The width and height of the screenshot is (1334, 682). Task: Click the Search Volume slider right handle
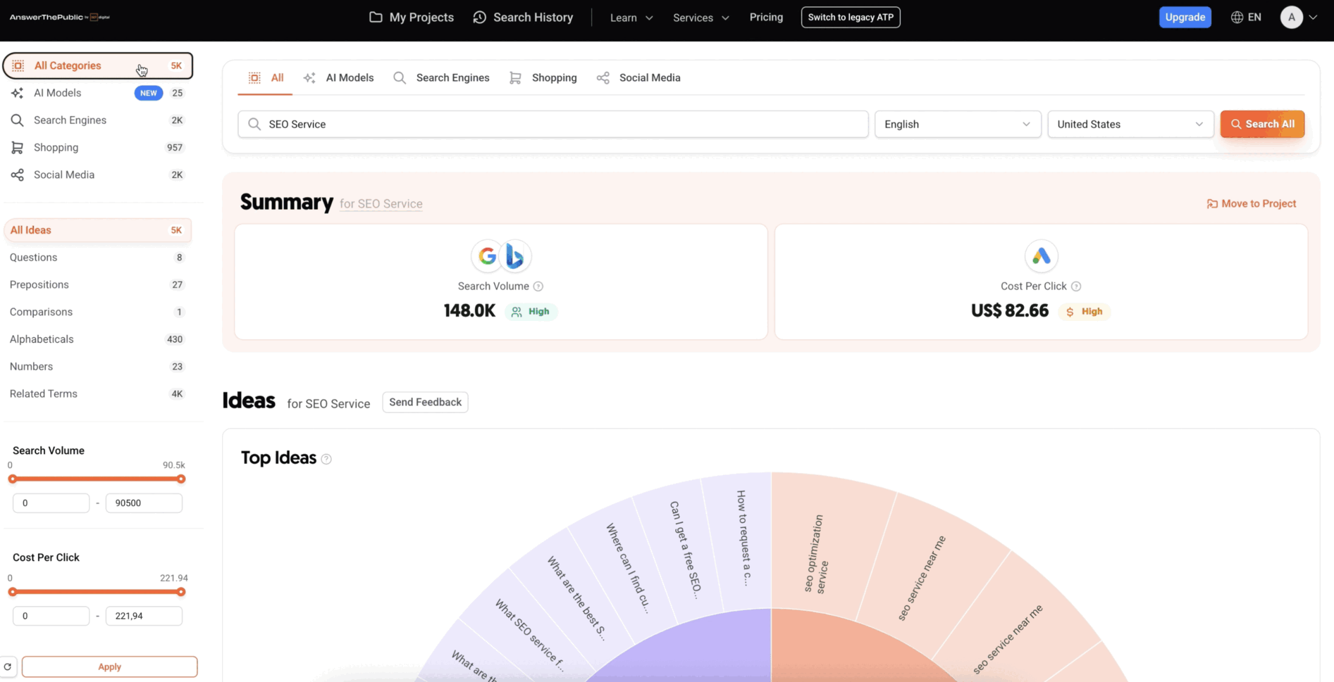coord(181,479)
